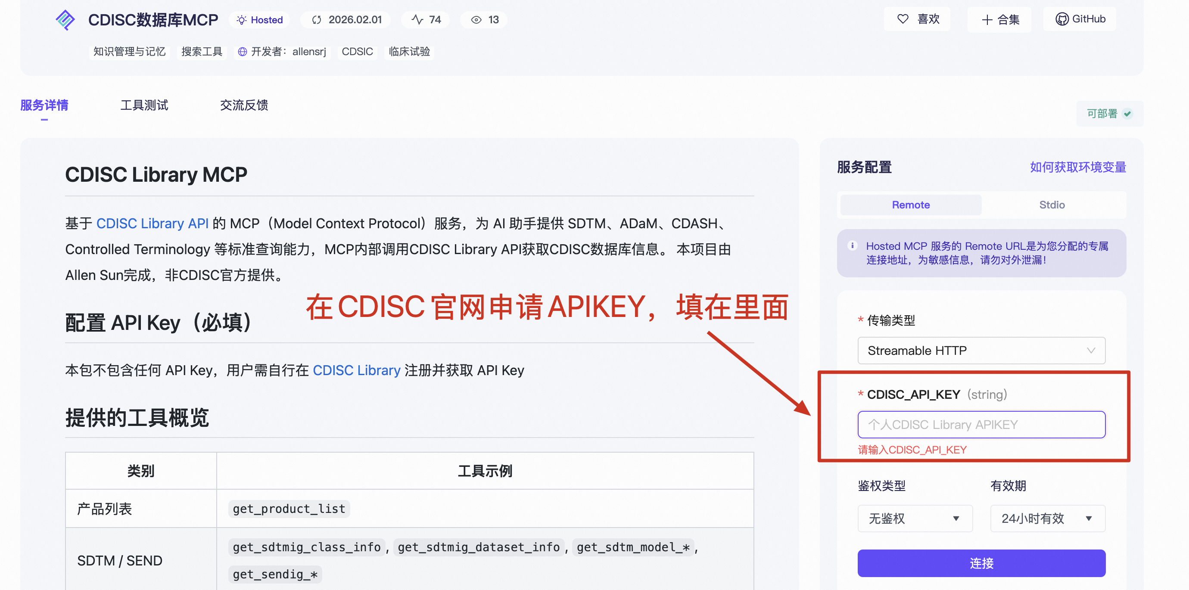Open the GitHub repository icon link

1061,19
